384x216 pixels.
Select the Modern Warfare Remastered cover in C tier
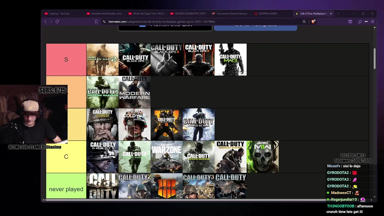(x=135, y=157)
